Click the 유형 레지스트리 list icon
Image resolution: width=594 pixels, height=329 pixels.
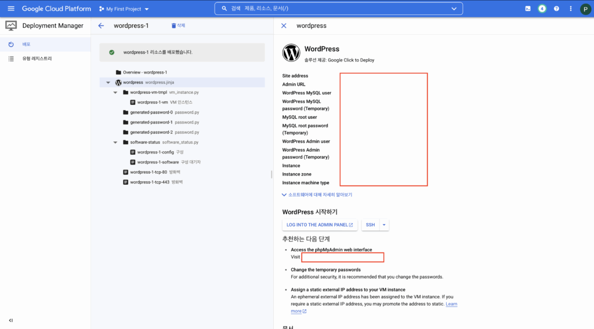11,59
